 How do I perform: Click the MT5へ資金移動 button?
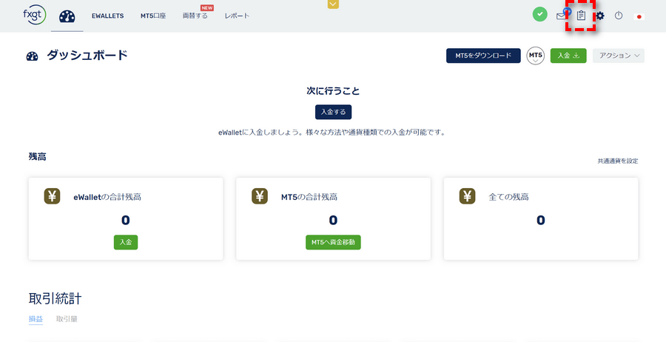[334, 242]
